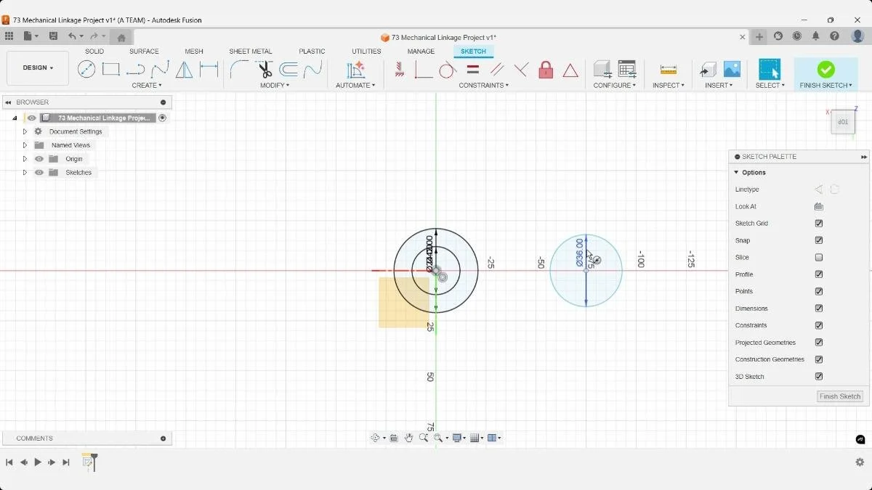Click the green Finish Sketch checkmark

point(825,69)
